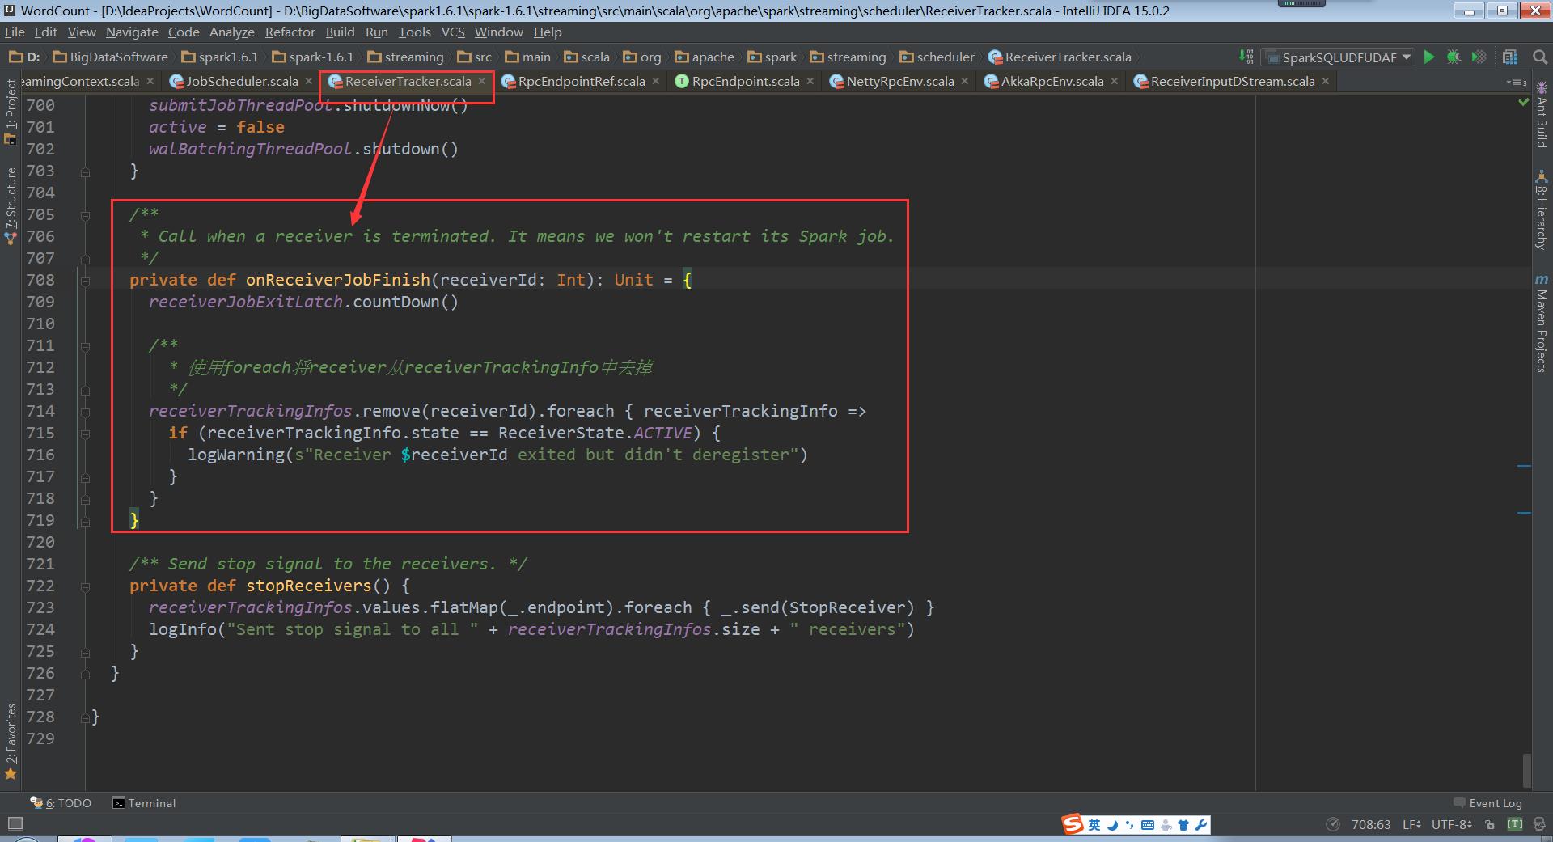
Task: Open the Project tool window
Action: click(x=11, y=112)
